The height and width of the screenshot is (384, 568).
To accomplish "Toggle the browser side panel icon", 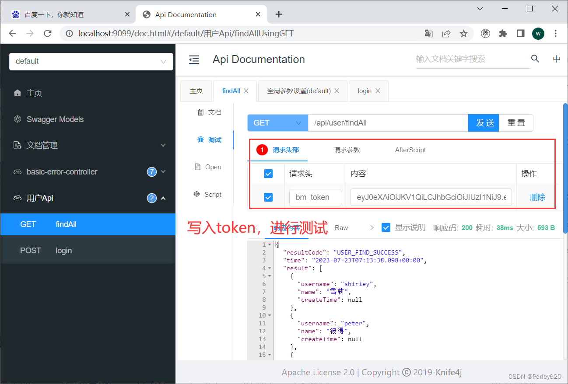I will tap(520, 34).
